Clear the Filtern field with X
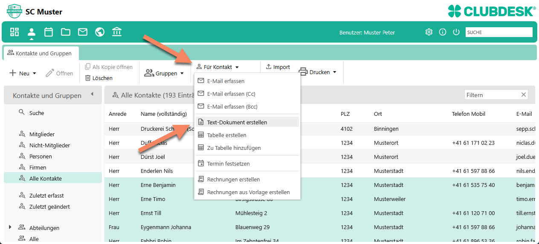The image size is (539, 244). tap(524, 95)
